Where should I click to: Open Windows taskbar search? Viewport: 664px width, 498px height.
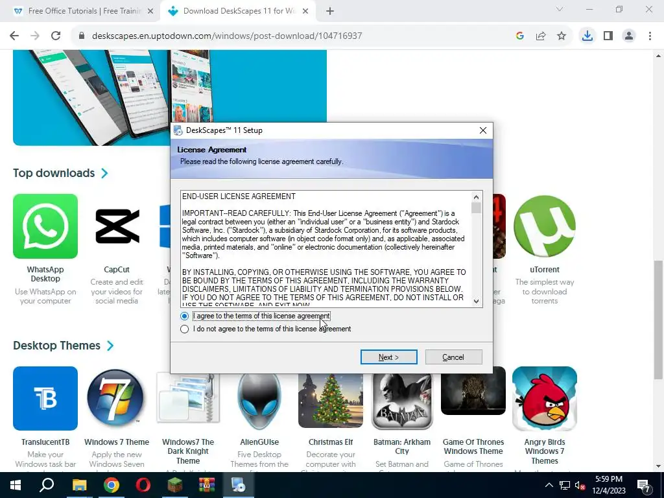(x=47, y=485)
